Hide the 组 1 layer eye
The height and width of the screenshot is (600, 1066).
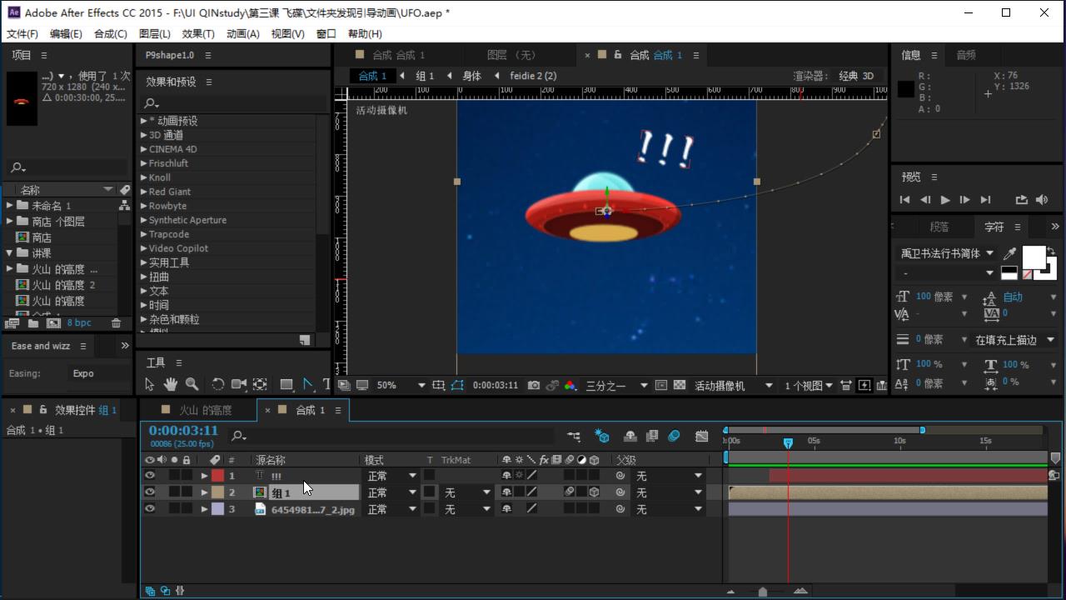tap(150, 492)
